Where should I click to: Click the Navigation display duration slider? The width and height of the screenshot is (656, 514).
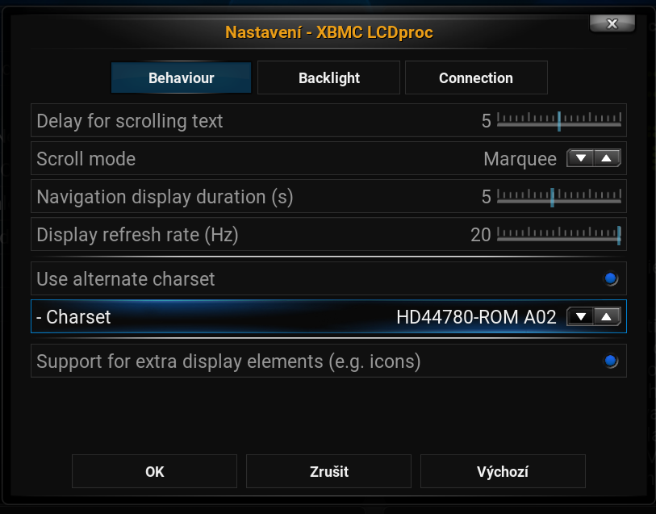[x=553, y=197]
